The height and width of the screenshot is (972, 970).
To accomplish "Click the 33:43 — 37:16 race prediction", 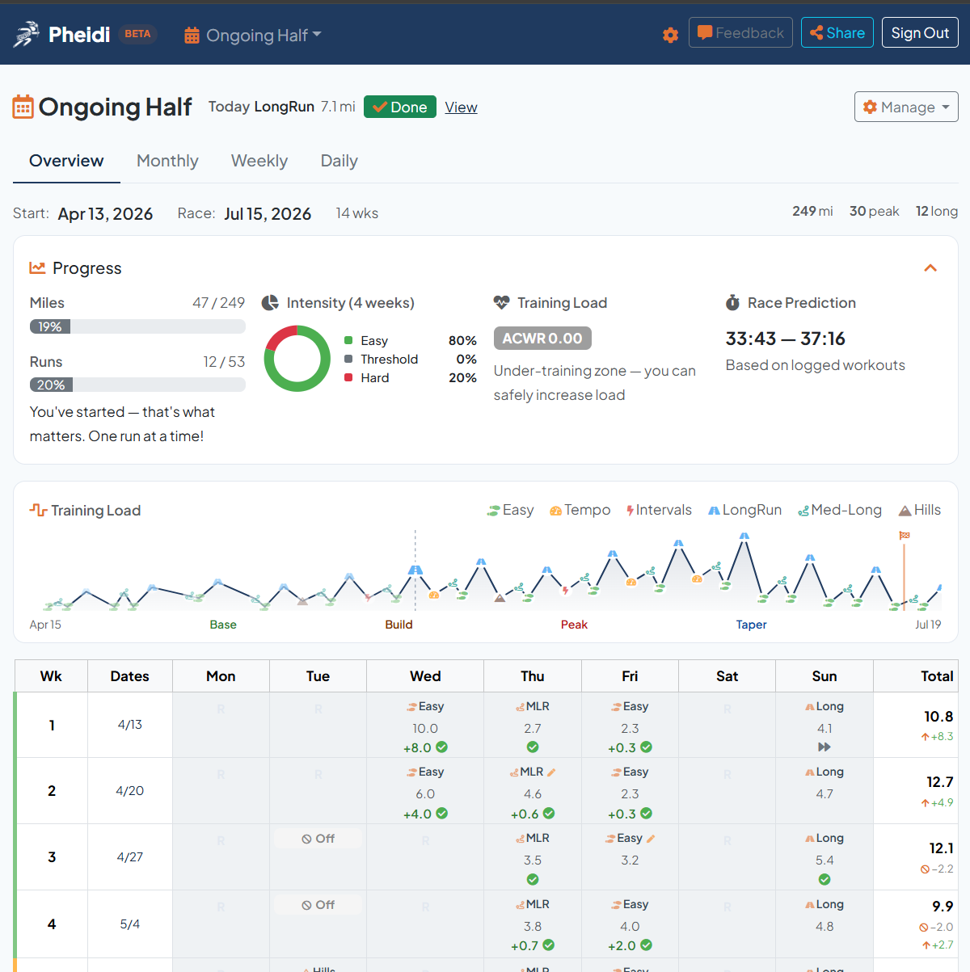I will (x=786, y=339).
